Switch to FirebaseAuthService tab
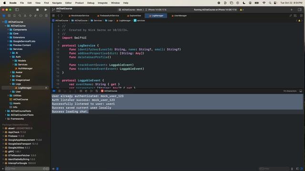Image resolution: width=305 pixels, height=171 pixels. point(108,16)
